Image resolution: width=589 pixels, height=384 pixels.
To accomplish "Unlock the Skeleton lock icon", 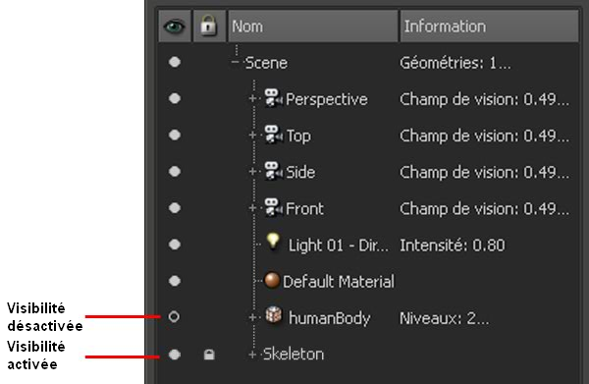I will click(x=209, y=355).
